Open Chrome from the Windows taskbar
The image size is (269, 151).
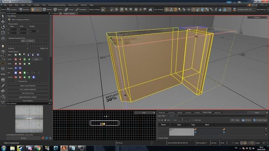pos(38,148)
